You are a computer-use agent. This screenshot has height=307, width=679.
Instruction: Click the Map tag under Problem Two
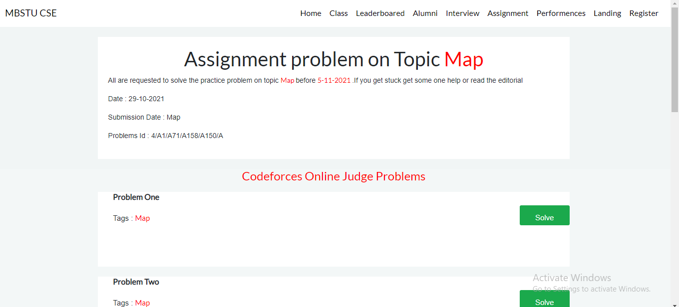coord(142,303)
